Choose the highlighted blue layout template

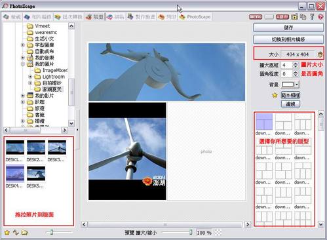pyautogui.click(x=264, y=122)
